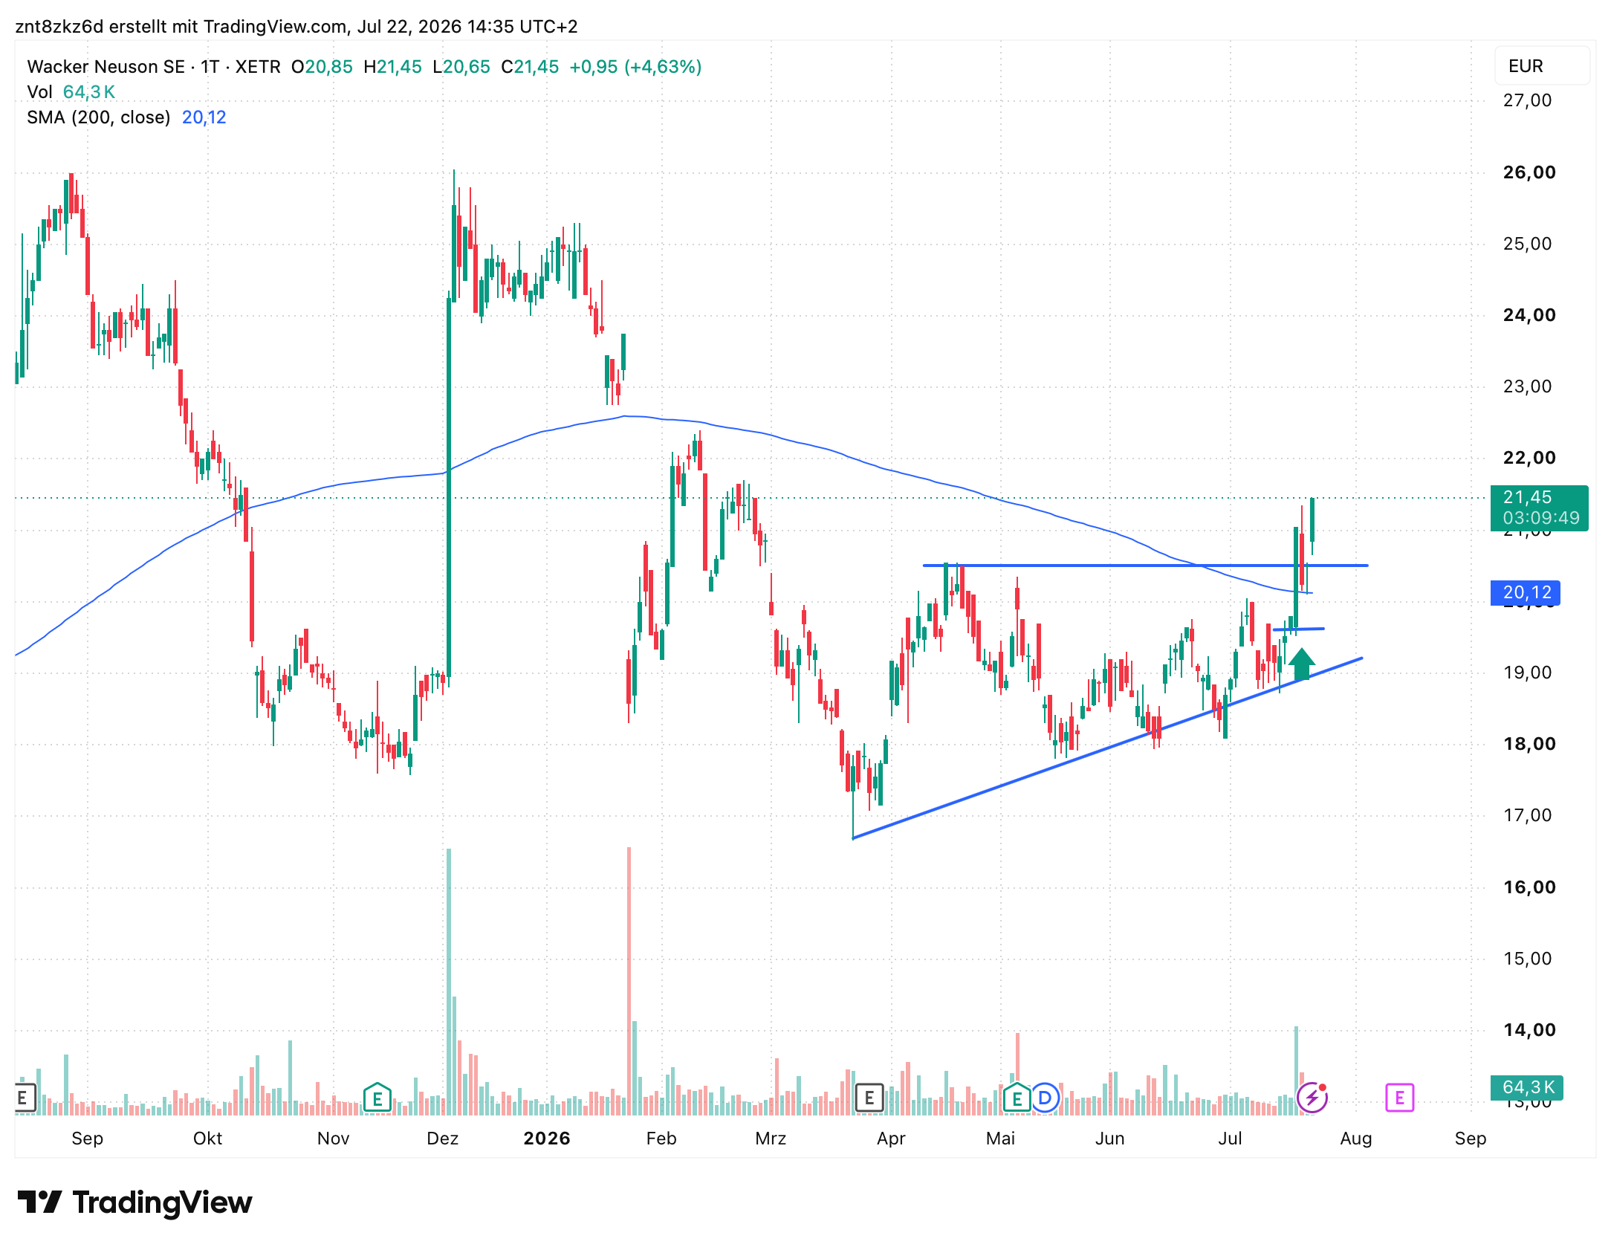Click the Vol indicator legend label
The image size is (1611, 1247).
[39, 92]
